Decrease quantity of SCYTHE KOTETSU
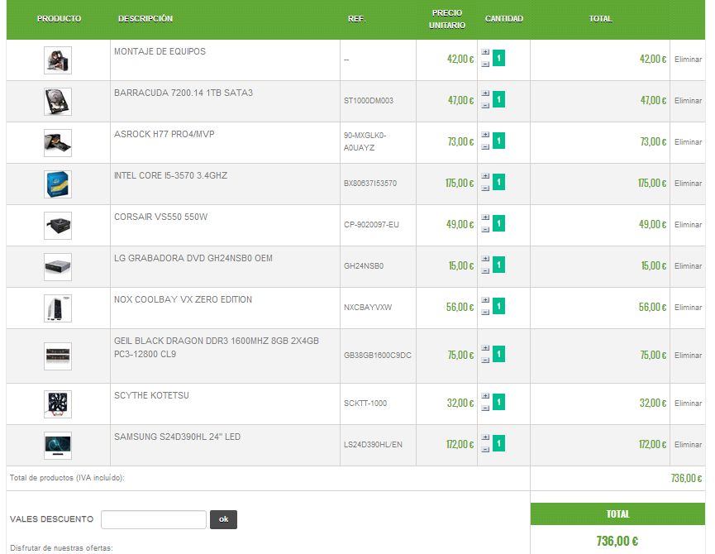Screen dimensions: 715x554 click(485, 408)
